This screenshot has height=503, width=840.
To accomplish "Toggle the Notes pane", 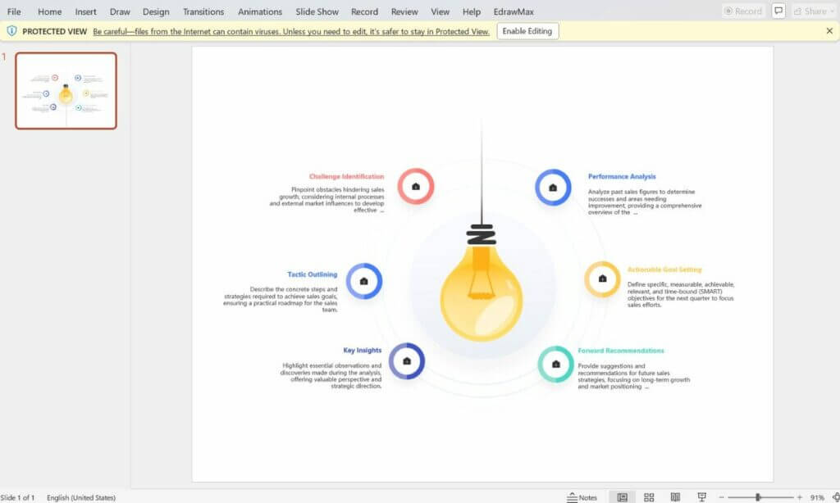I will [x=582, y=497].
